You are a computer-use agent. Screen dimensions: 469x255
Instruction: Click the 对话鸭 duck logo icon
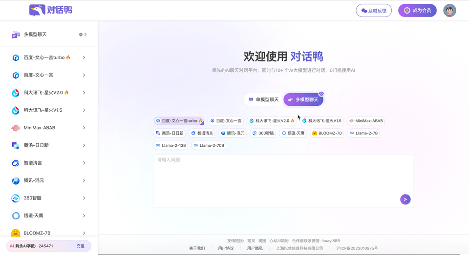[37, 10]
